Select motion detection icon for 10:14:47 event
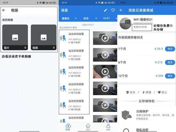Viewport: 176px width, 132px height. [63, 38]
